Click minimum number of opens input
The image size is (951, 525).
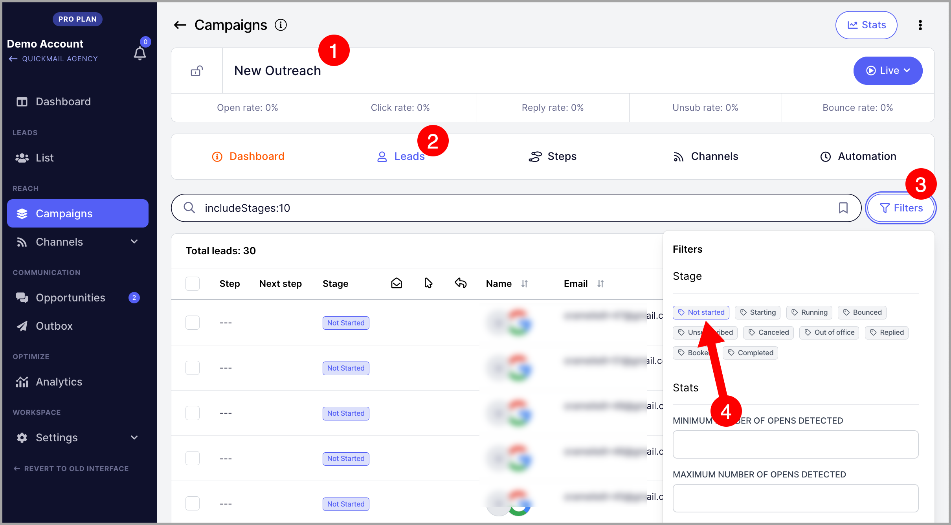pos(795,444)
